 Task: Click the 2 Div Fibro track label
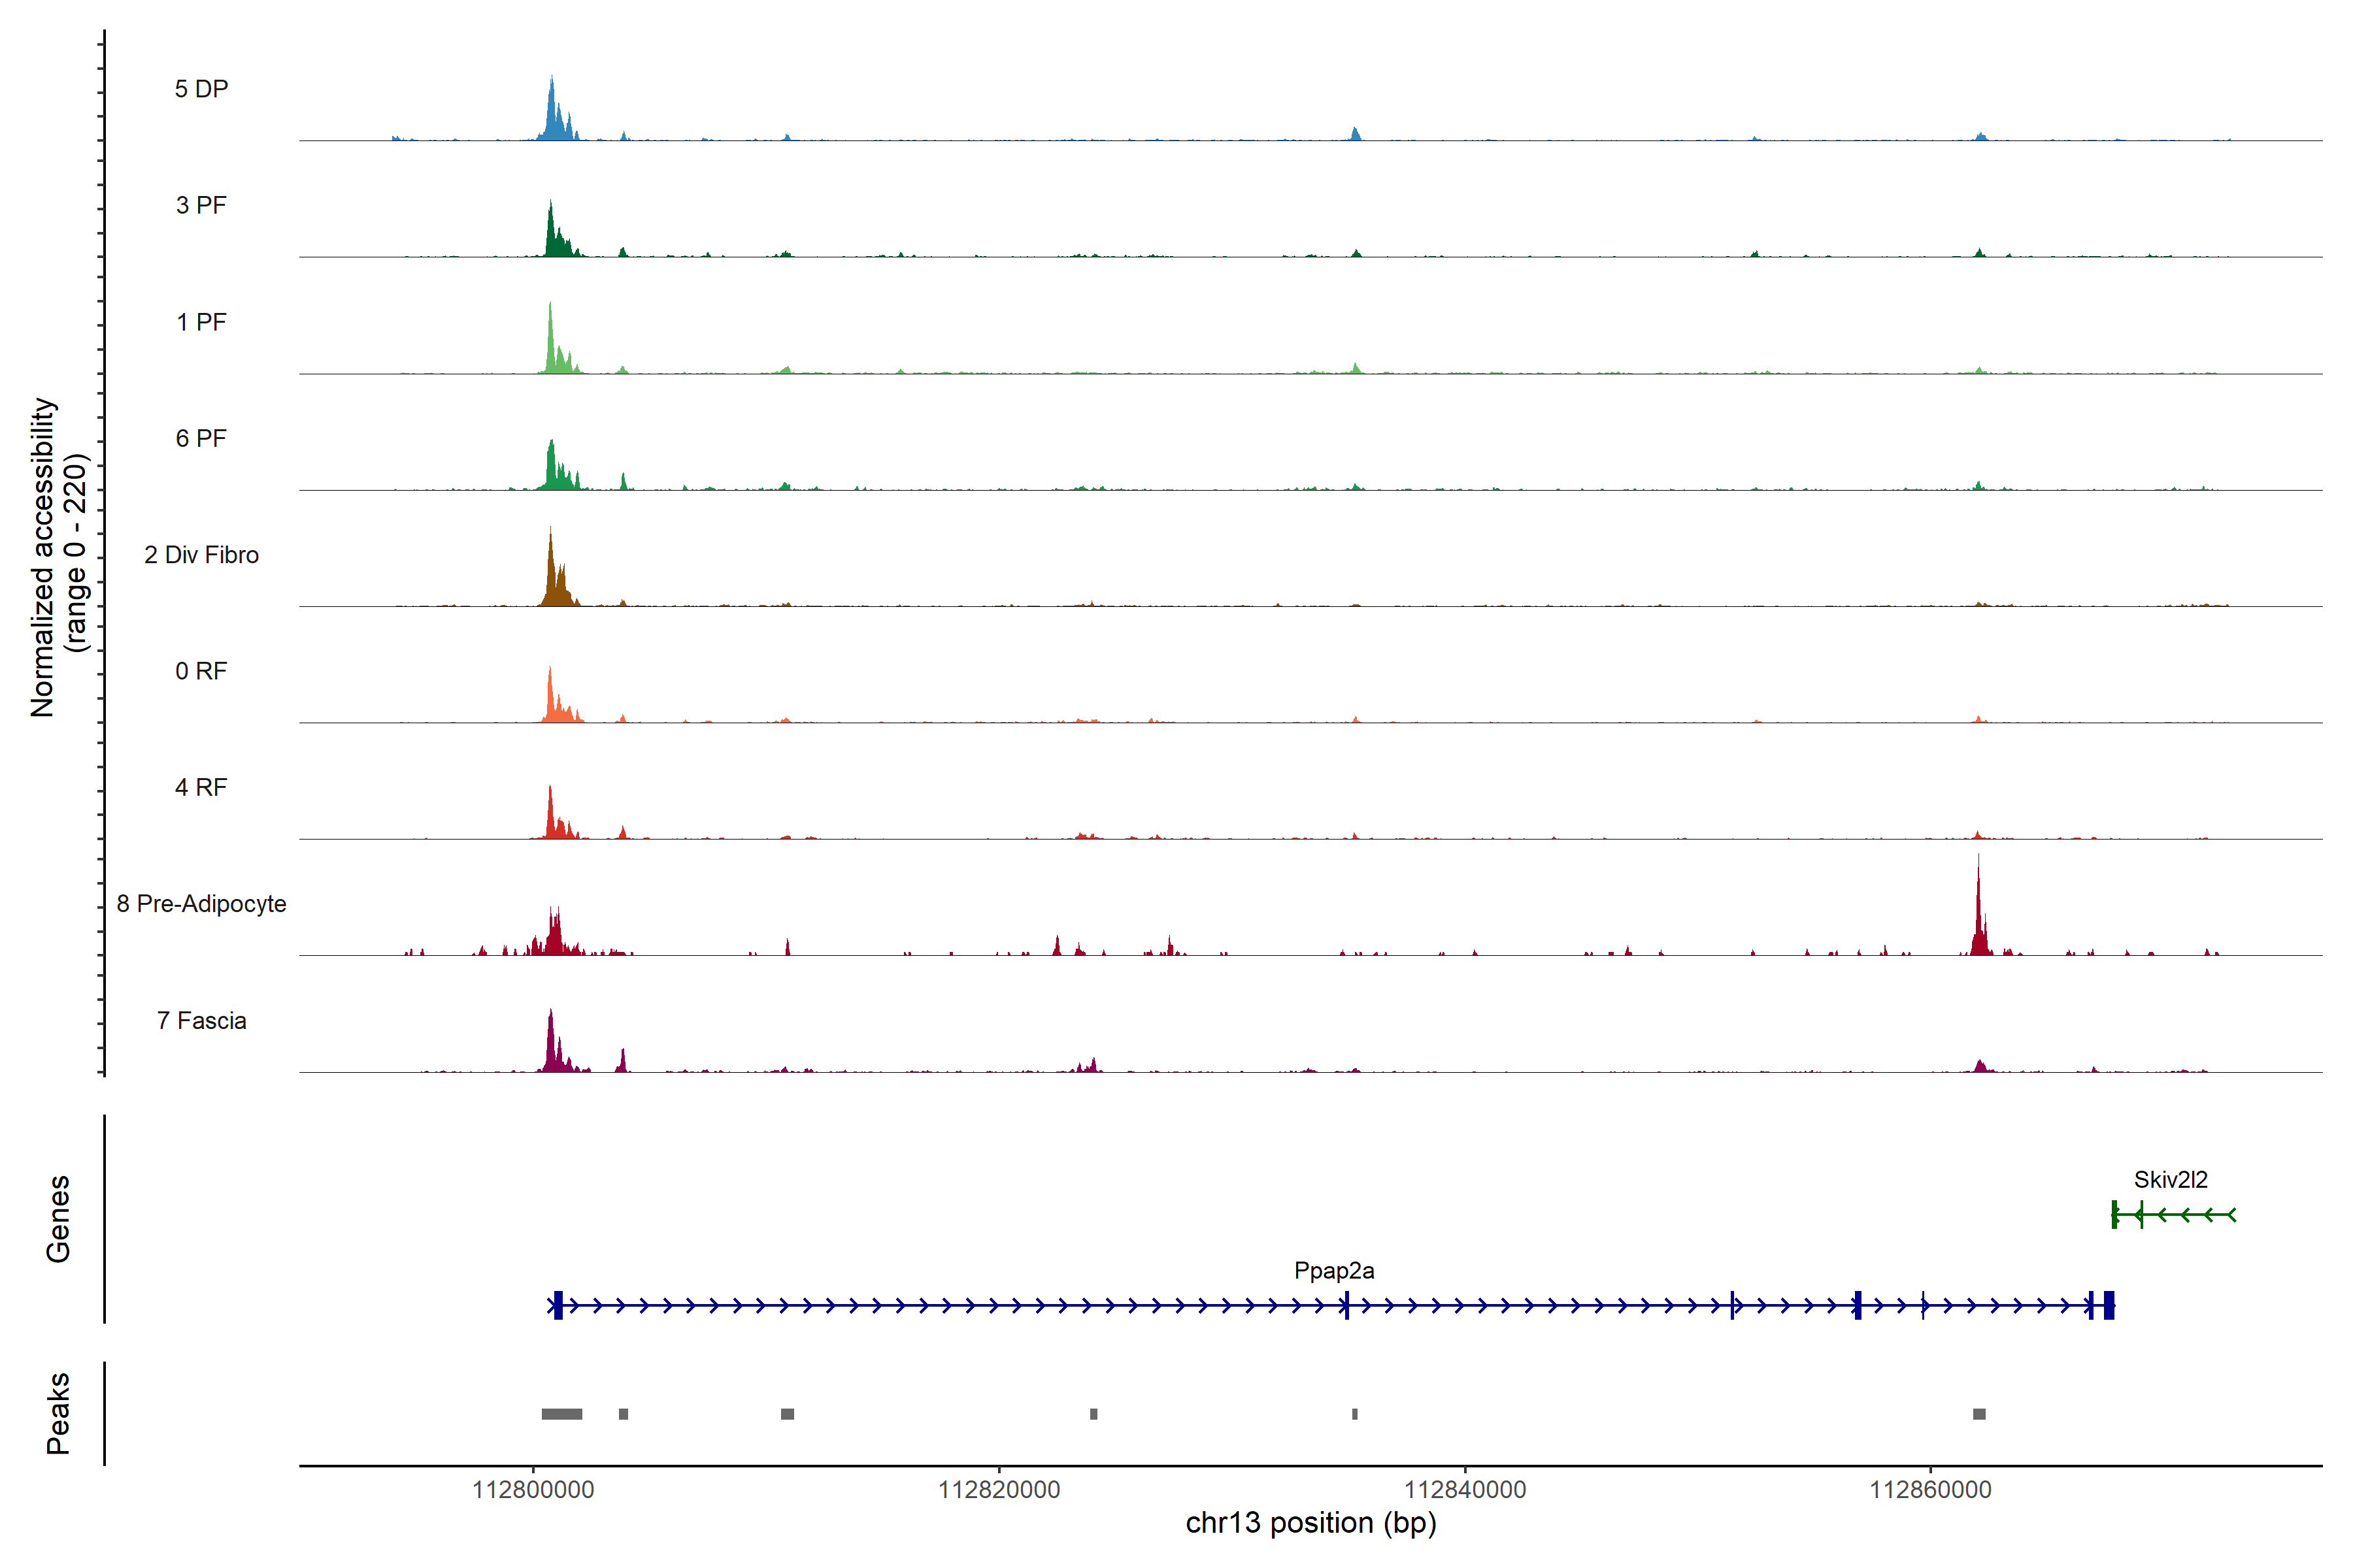tap(201, 555)
